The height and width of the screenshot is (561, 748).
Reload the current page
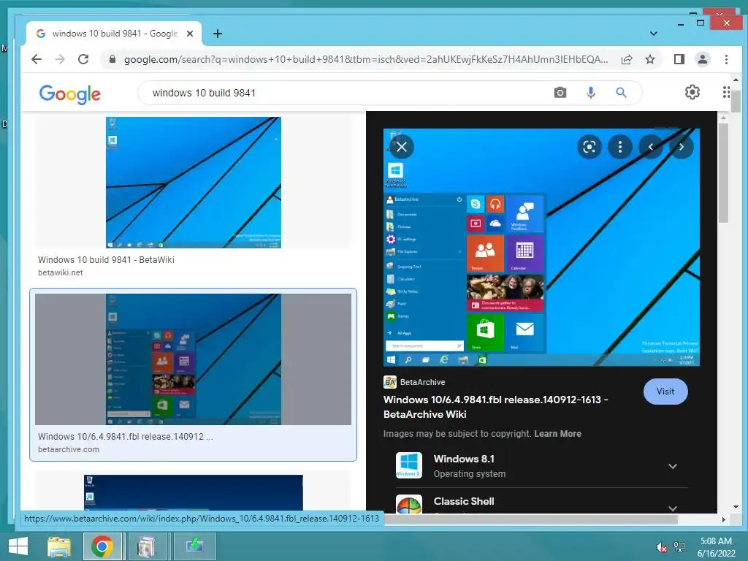83,59
